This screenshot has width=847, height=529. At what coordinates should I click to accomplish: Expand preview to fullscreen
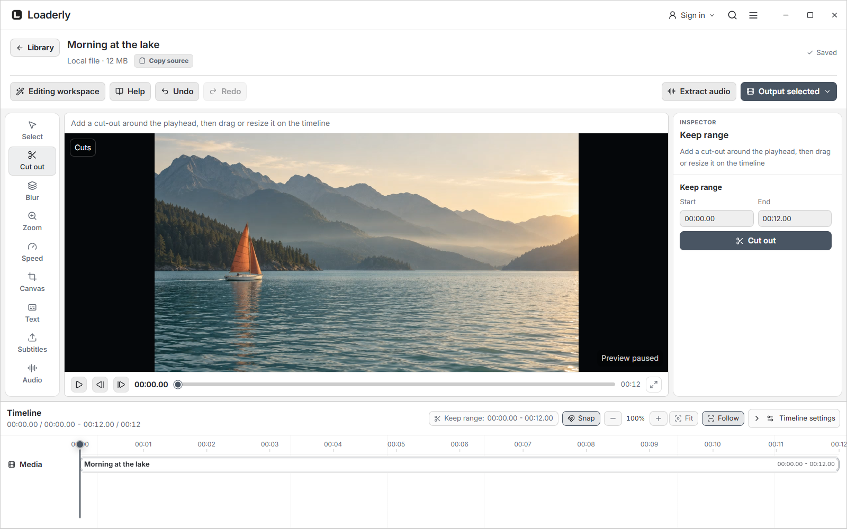click(654, 385)
